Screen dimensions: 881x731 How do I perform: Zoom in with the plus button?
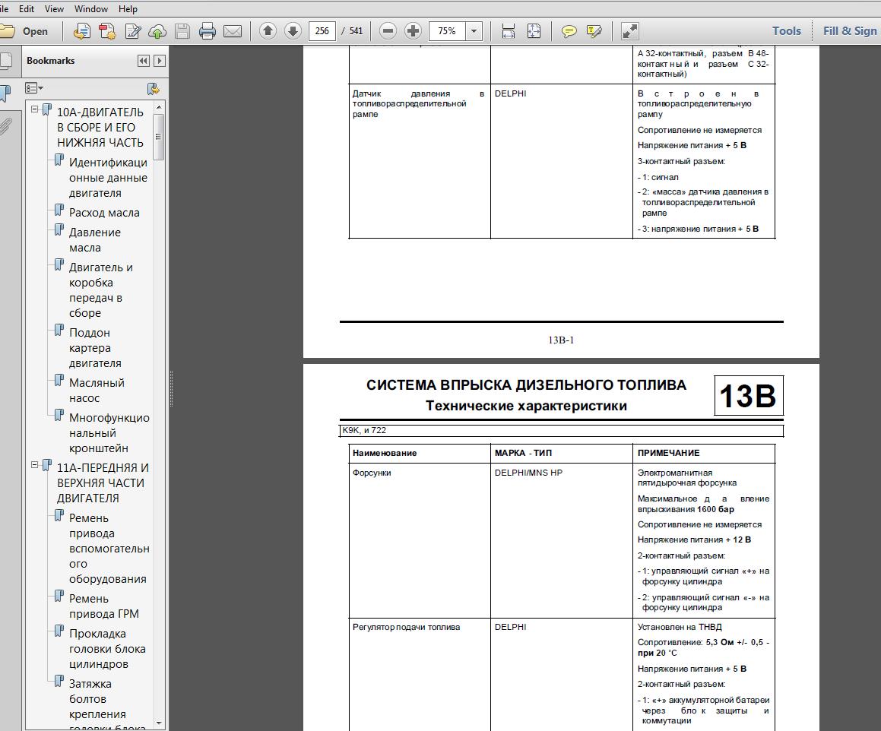413,31
